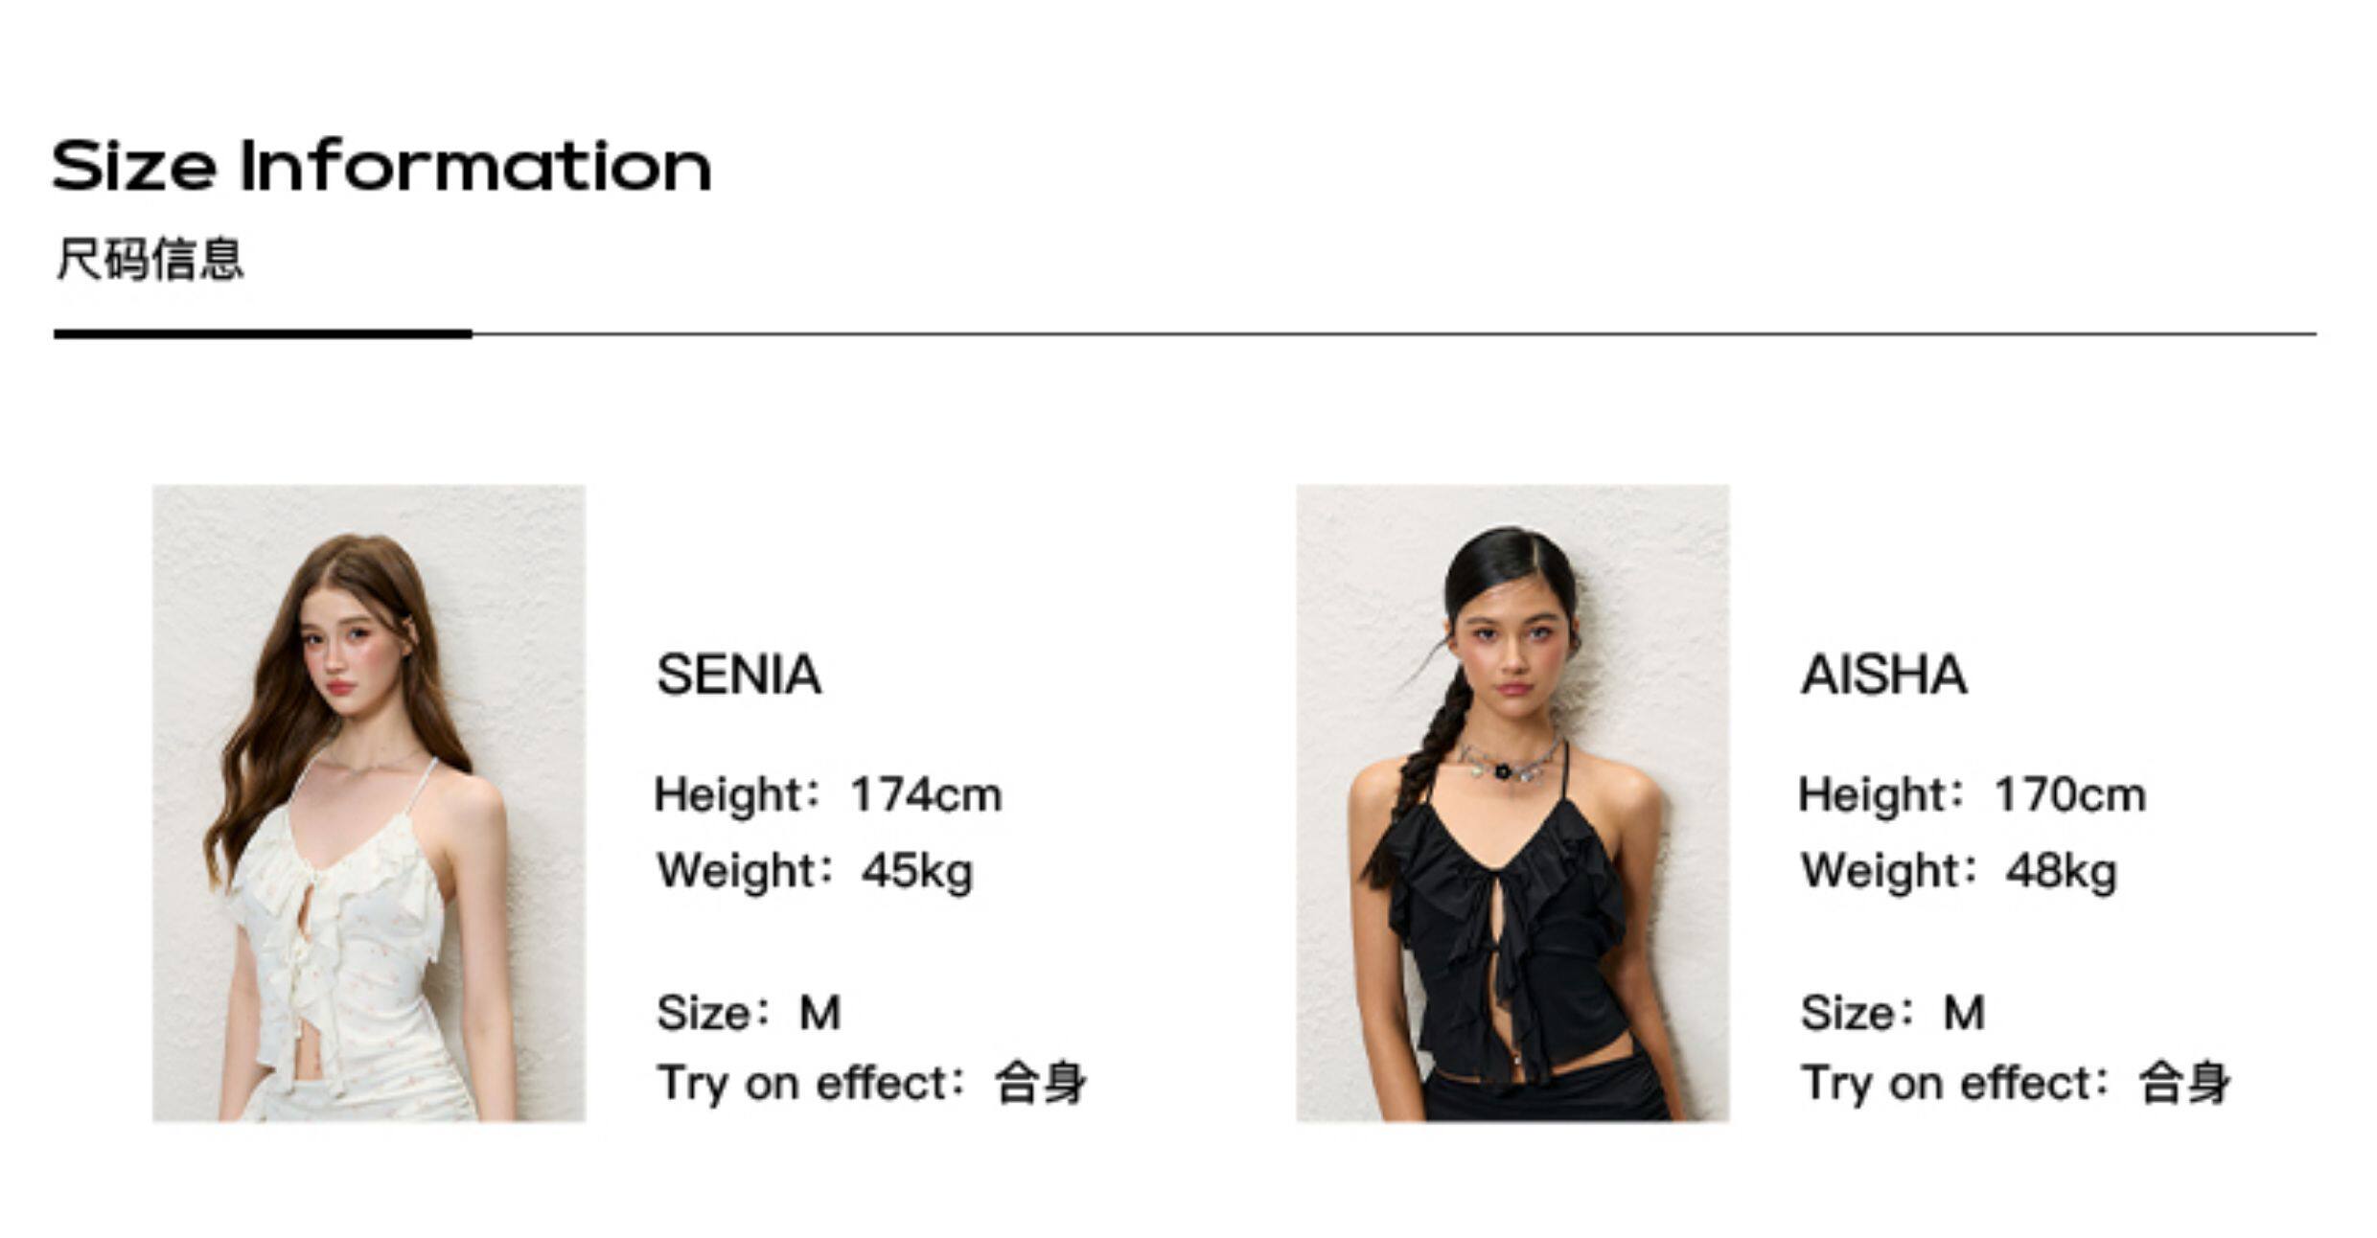Open Senia's model photo in white top
The width and height of the screenshot is (2377, 1238).
pyautogui.click(x=368, y=802)
